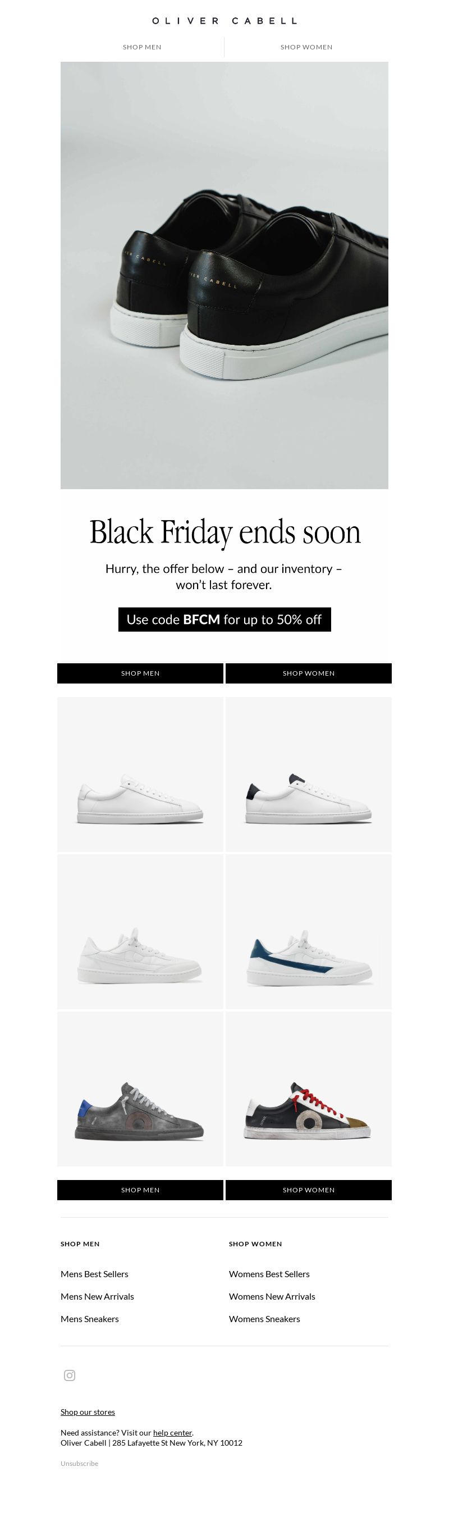The image size is (449, 1517).
Task: Click the Oliver Cabell logo header
Action: 224,21
